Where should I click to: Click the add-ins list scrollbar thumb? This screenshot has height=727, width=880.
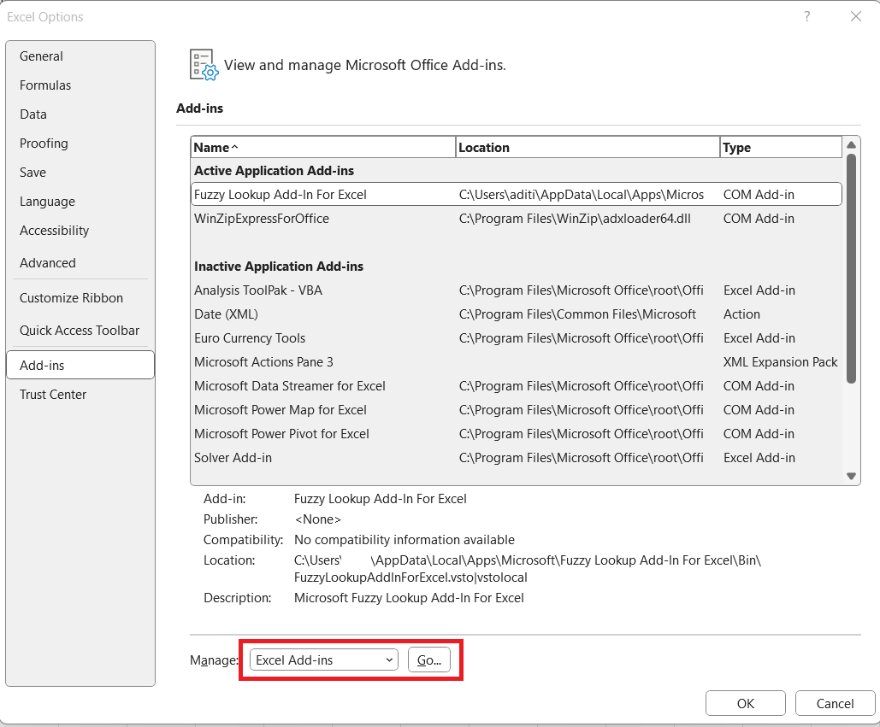(x=852, y=268)
